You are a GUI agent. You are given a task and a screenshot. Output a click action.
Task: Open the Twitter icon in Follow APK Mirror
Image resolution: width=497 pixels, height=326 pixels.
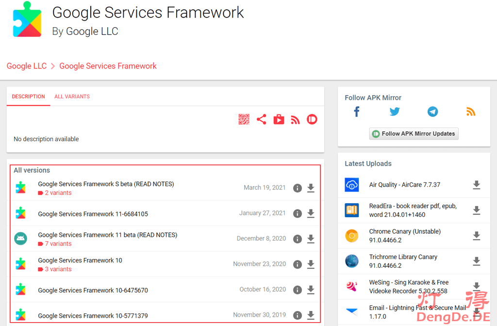pos(395,112)
